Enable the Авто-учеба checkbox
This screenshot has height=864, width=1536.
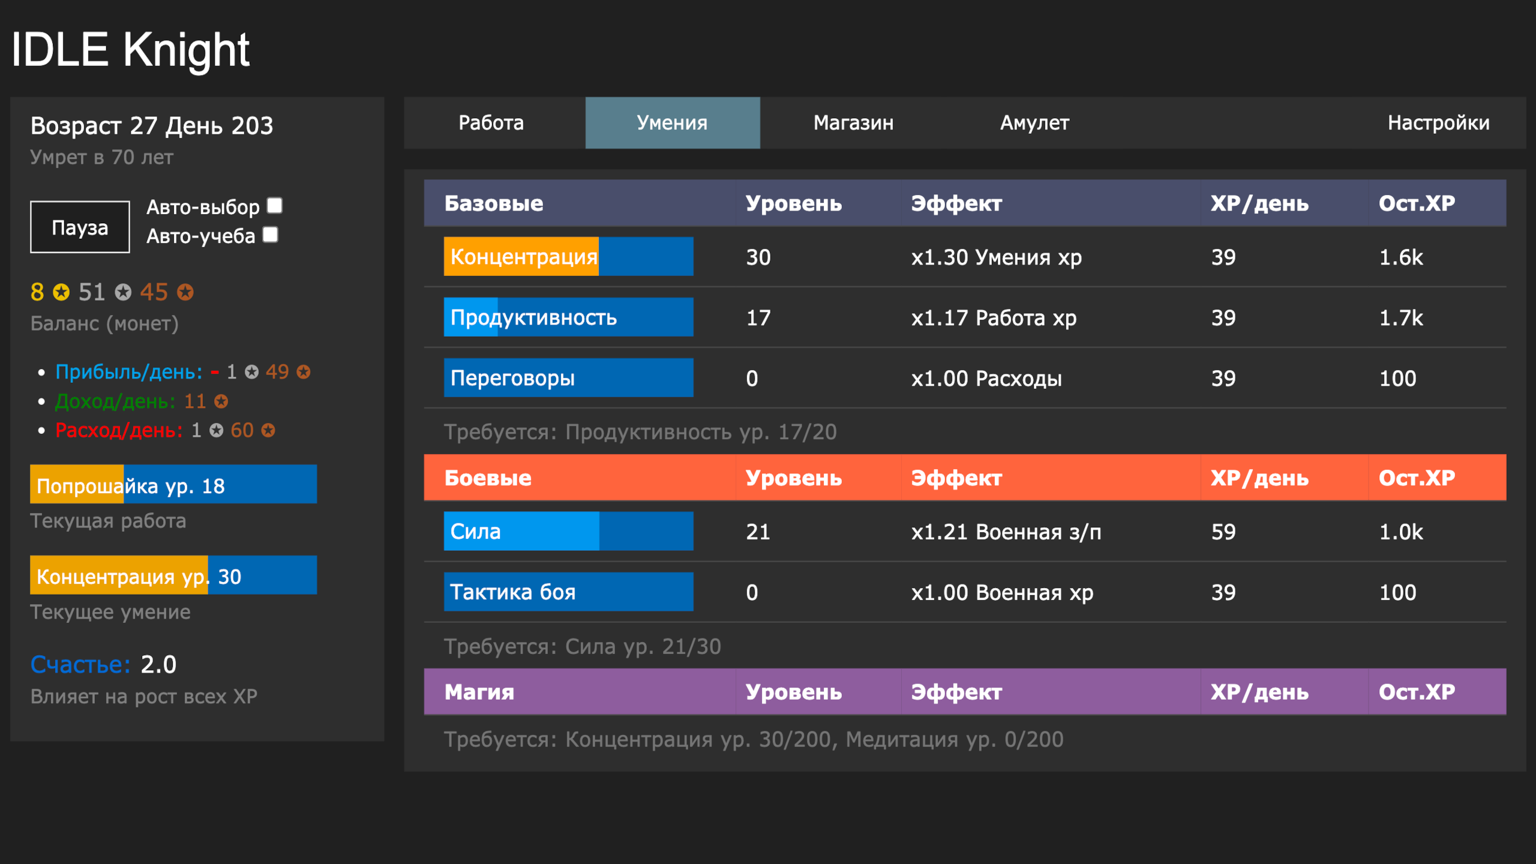(x=270, y=236)
